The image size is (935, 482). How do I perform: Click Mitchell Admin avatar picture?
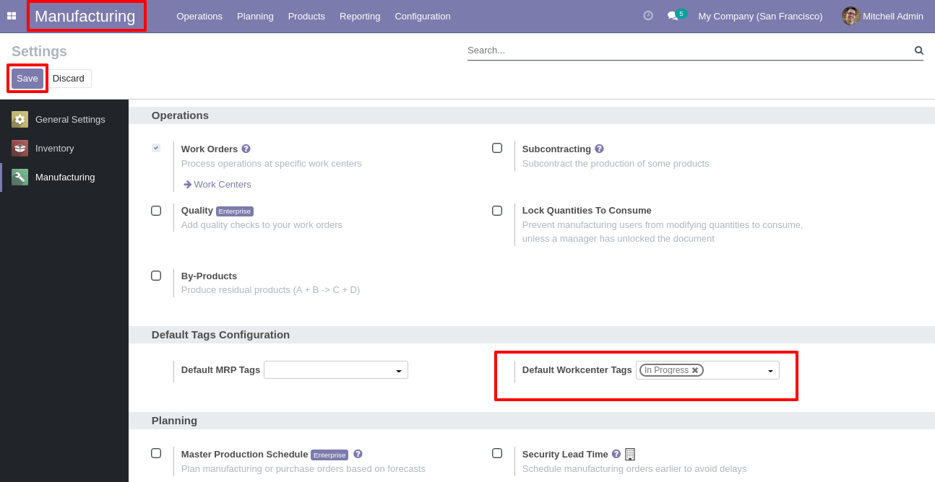pos(850,16)
